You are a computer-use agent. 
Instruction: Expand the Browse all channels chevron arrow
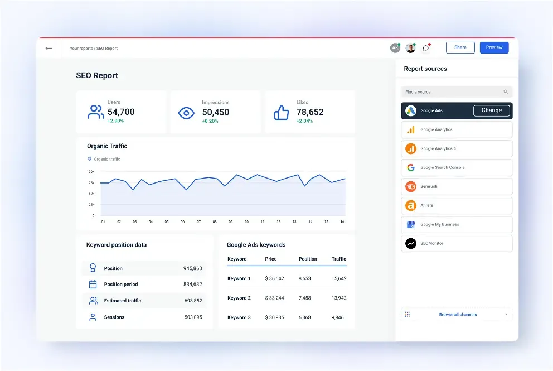pyautogui.click(x=506, y=314)
